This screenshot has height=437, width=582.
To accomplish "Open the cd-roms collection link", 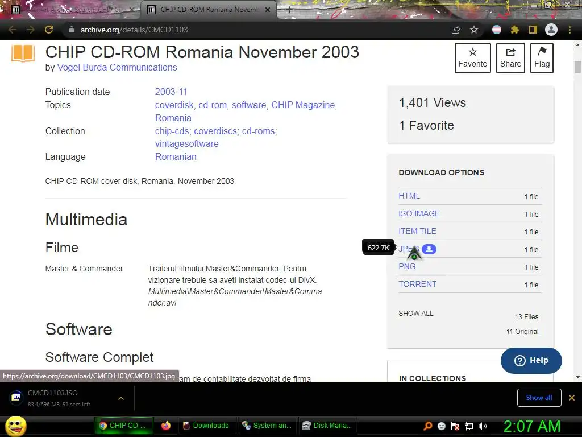I will click(x=259, y=131).
